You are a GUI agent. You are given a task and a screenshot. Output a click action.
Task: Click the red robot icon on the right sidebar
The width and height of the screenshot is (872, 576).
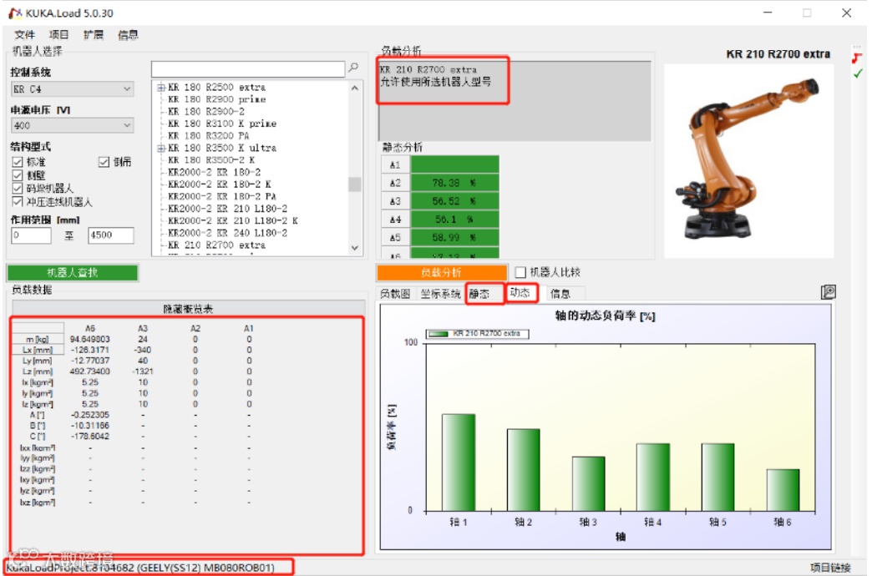(x=857, y=58)
